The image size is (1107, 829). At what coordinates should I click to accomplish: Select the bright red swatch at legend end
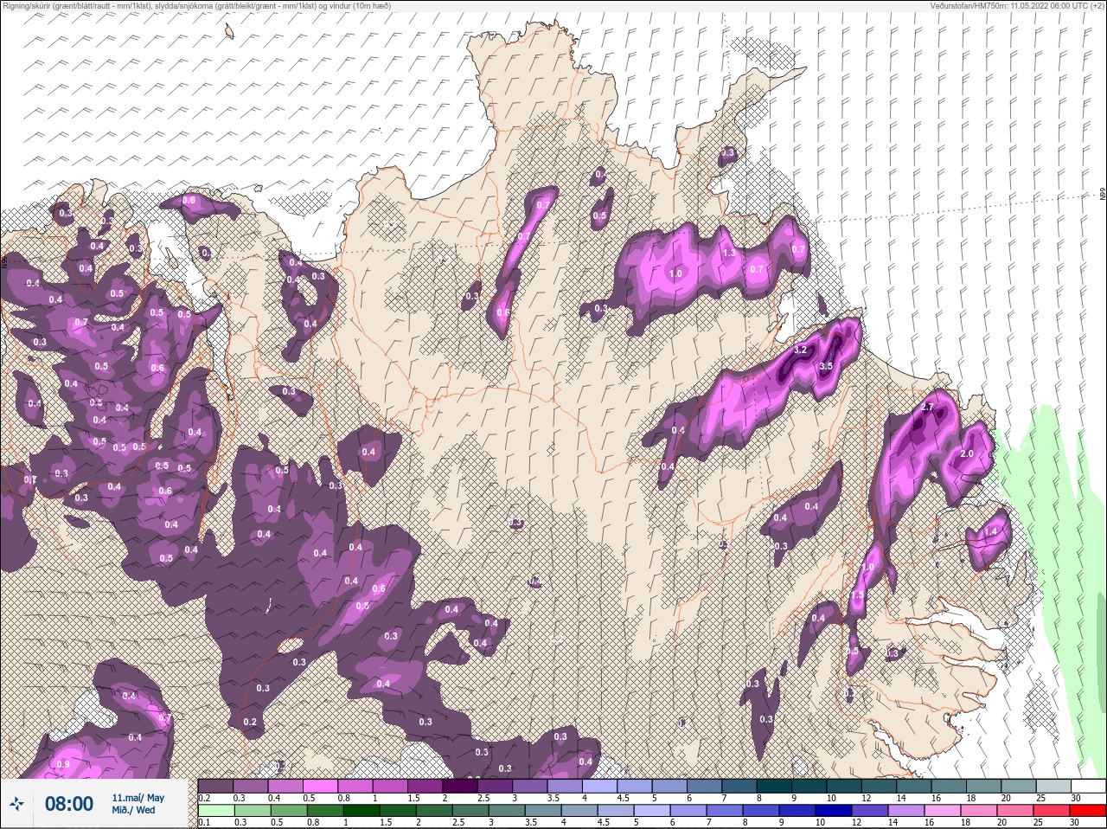1088,811
